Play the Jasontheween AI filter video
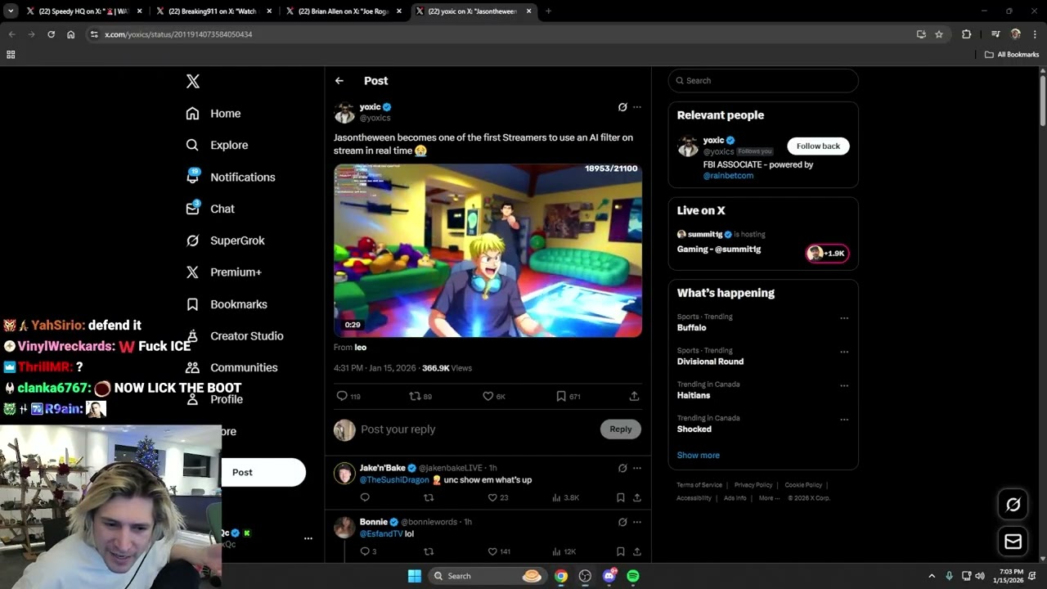The height and width of the screenshot is (589, 1047). [488, 250]
